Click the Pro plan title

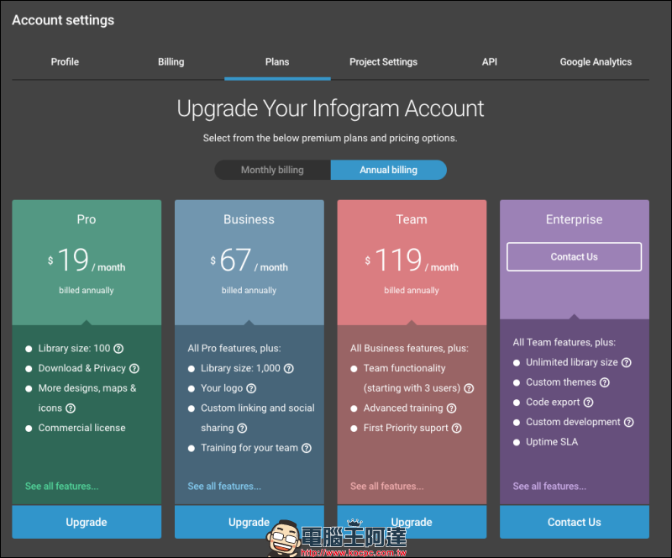click(x=87, y=219)
